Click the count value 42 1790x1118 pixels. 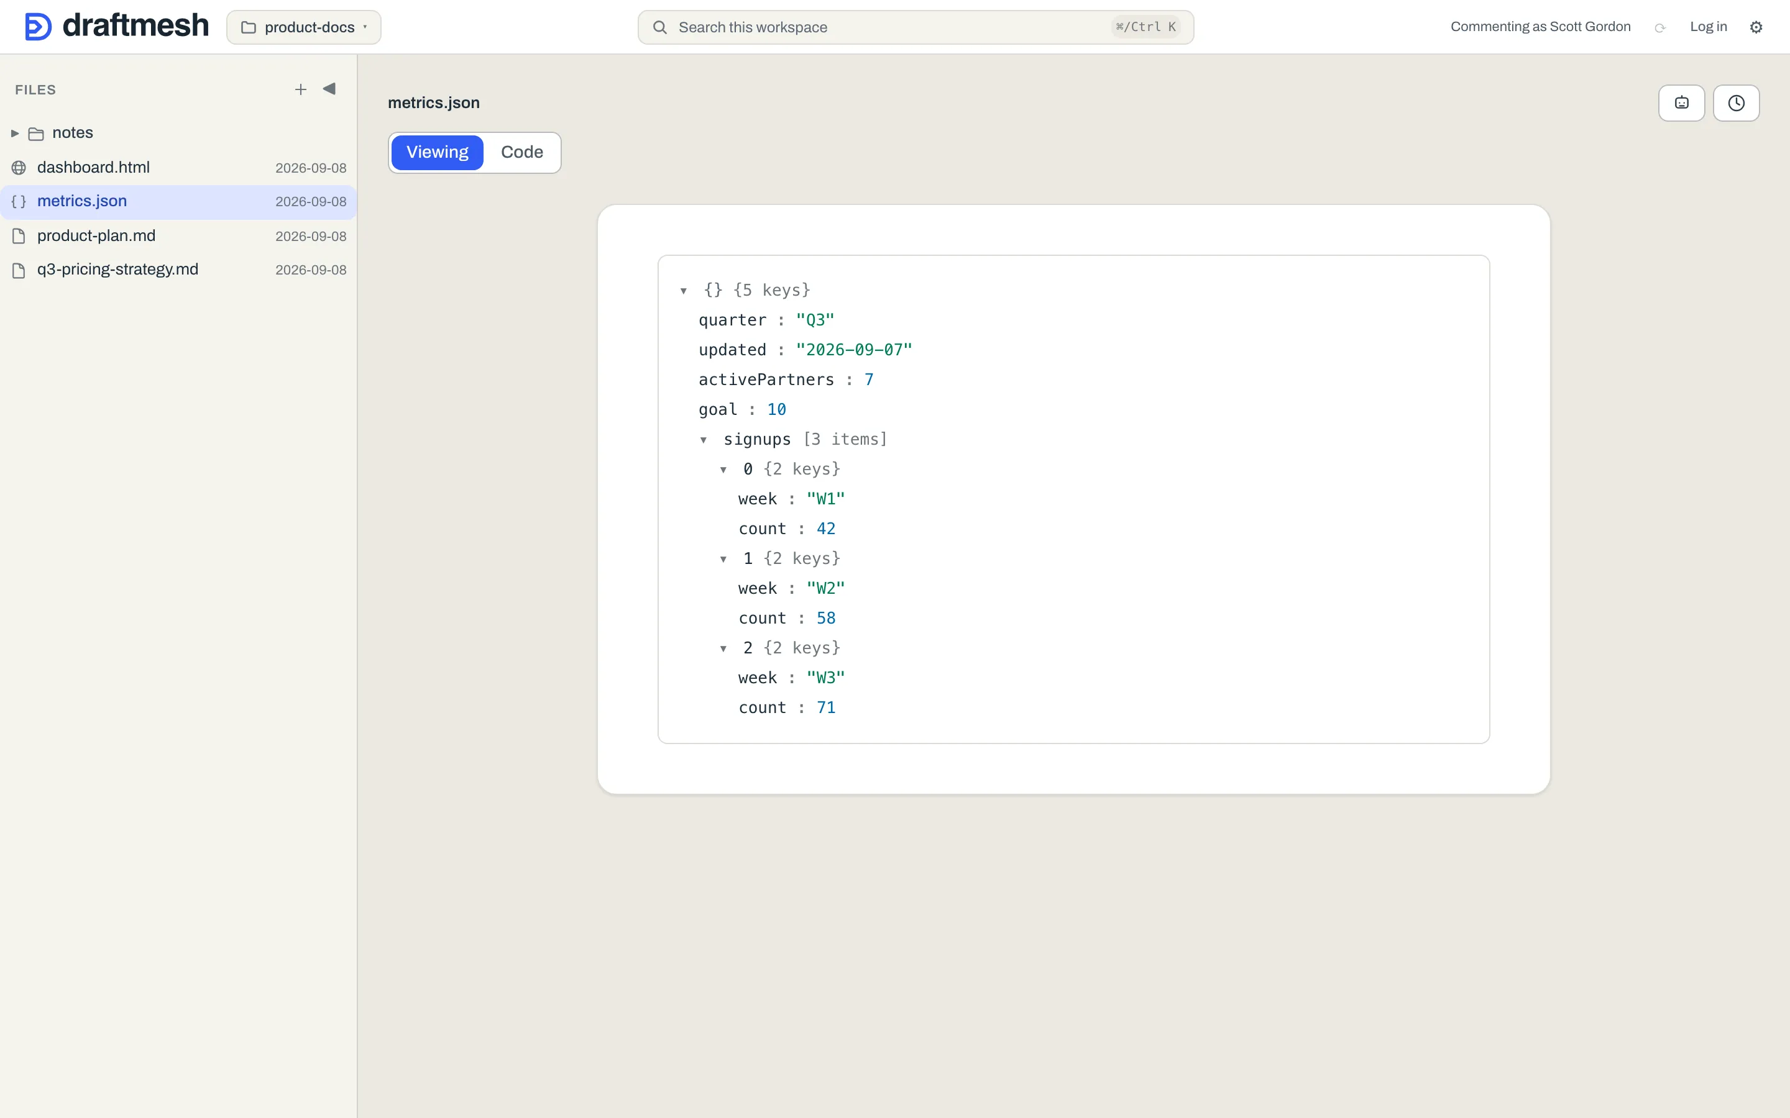[x=825, y=529]
